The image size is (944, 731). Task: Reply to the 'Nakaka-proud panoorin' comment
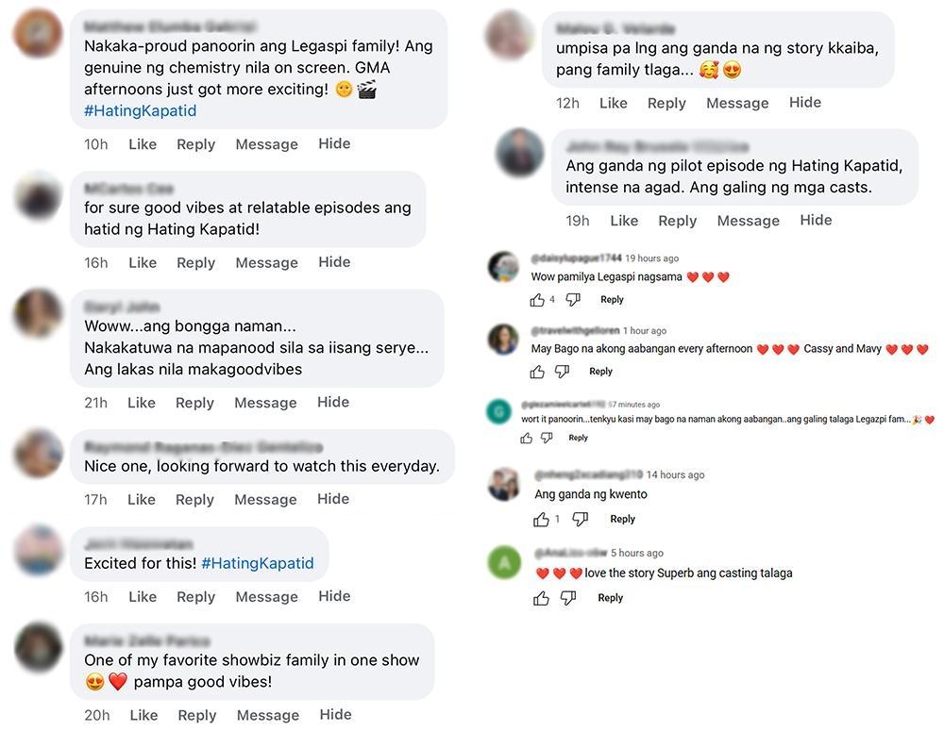coord(195,144)
